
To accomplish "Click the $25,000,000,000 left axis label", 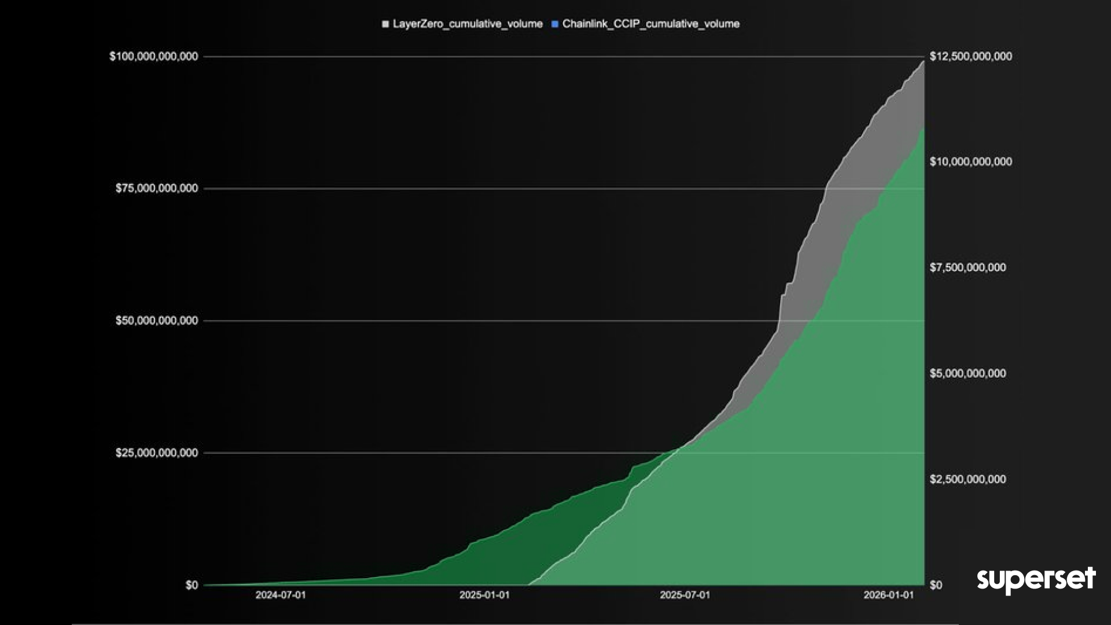I will (x=157, y=453).
